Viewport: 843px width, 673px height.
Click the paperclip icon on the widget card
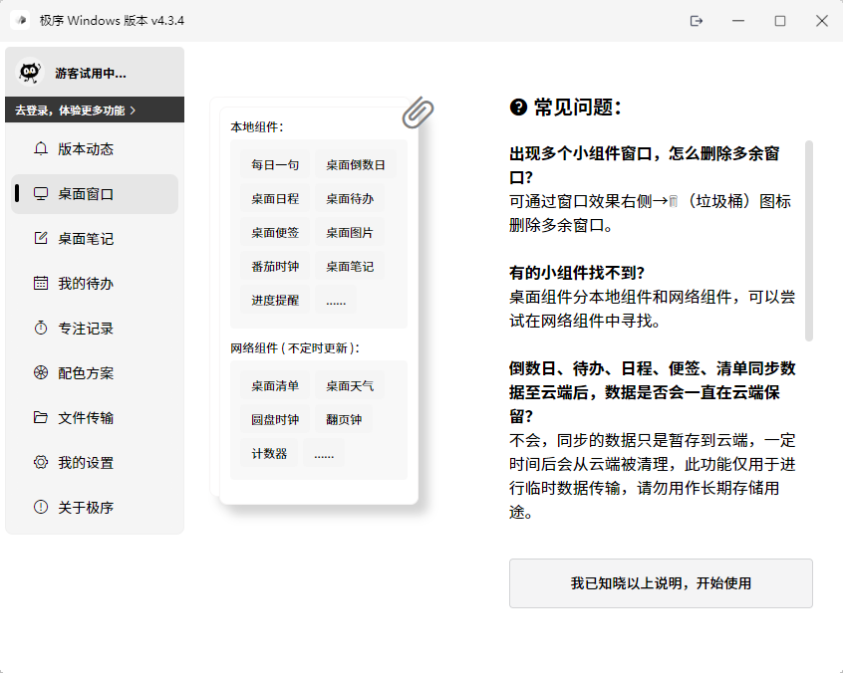pos(420,113)
